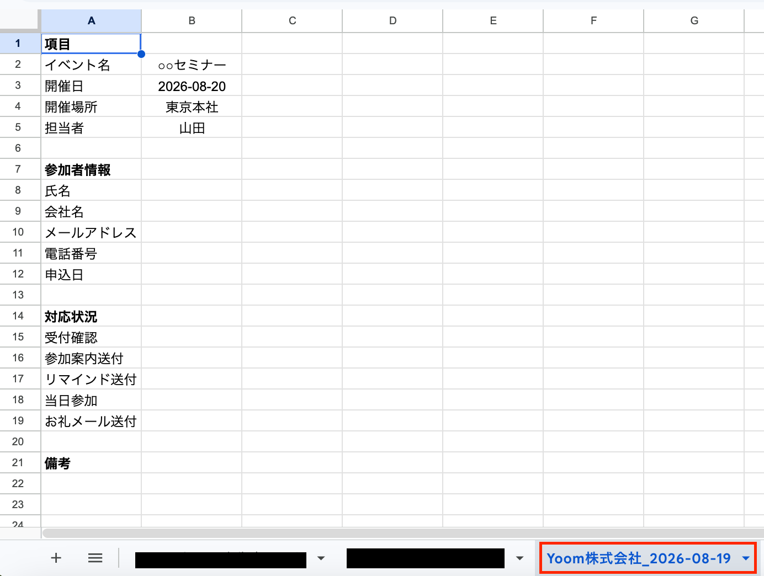Screen dimensions: 764x576
Task: Select column B header
Action: pos(192,21)
